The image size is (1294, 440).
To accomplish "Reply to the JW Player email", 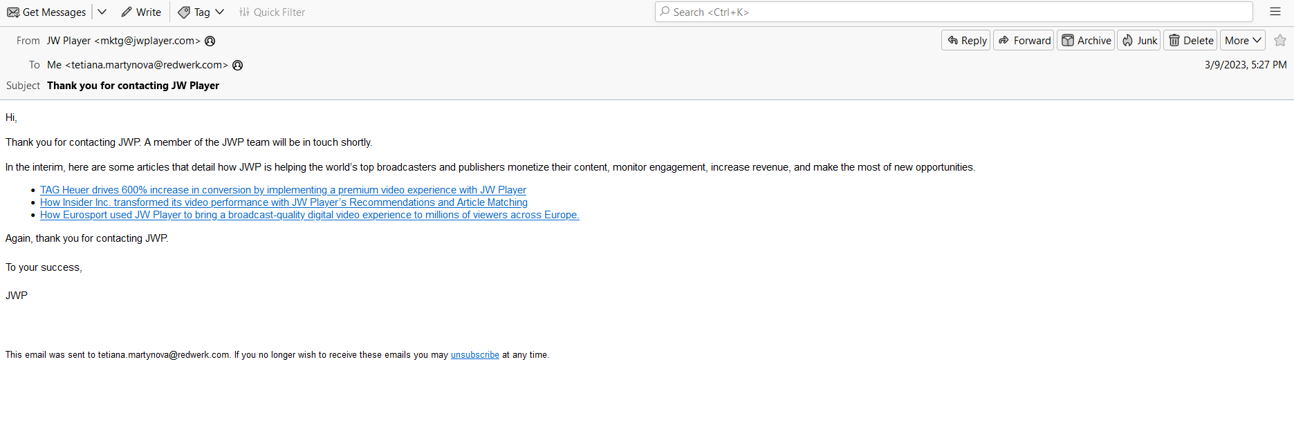I will point(966,41).
